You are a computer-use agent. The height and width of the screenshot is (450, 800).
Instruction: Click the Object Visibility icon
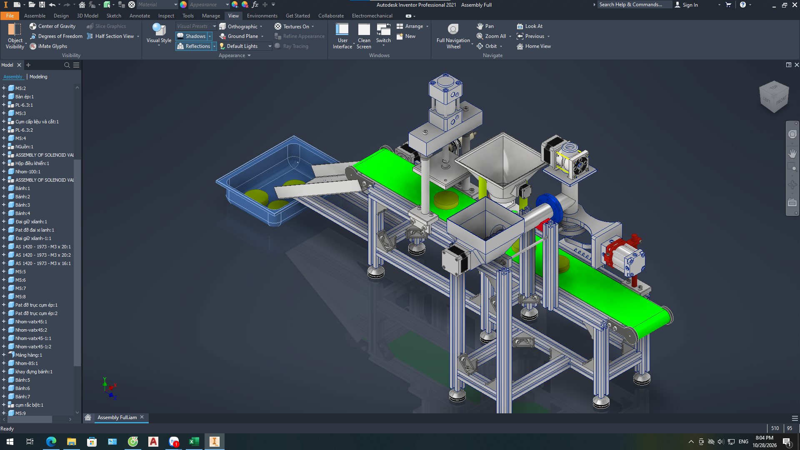[x=15, y=36]
